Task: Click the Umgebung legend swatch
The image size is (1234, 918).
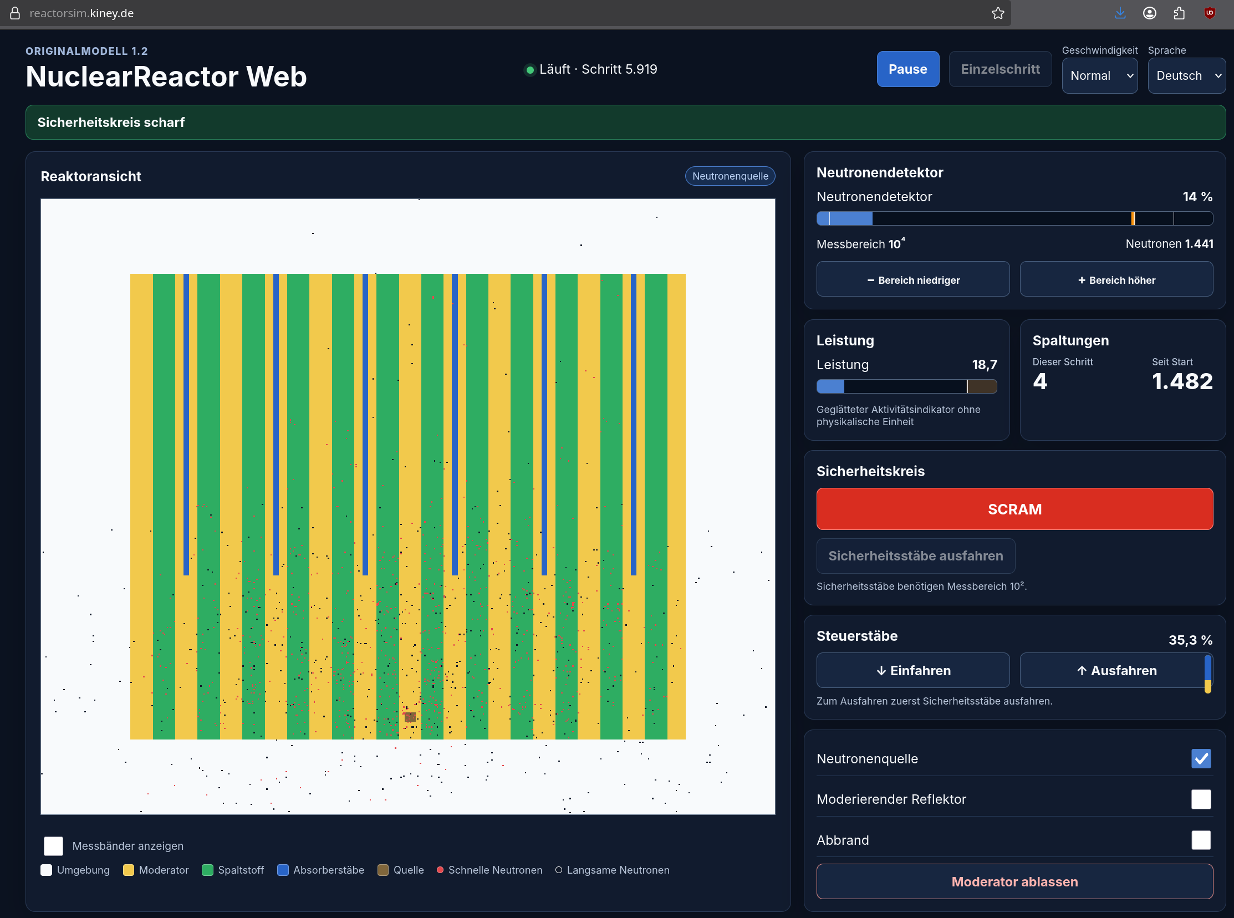Action: point(47,870)
